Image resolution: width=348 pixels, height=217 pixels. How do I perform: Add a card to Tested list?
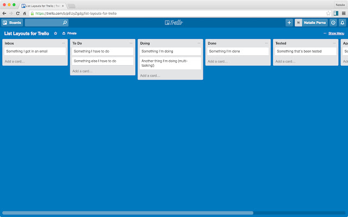tap(285, 61)
